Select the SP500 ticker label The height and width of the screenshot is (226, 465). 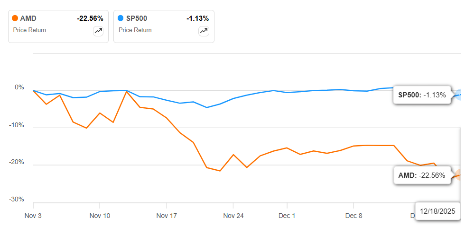137,18
